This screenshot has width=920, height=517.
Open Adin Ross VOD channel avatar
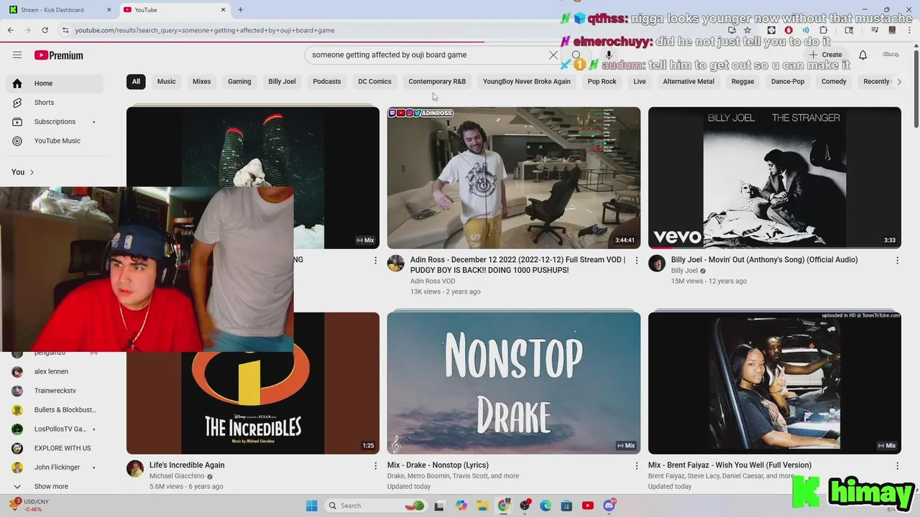(396, 263)
